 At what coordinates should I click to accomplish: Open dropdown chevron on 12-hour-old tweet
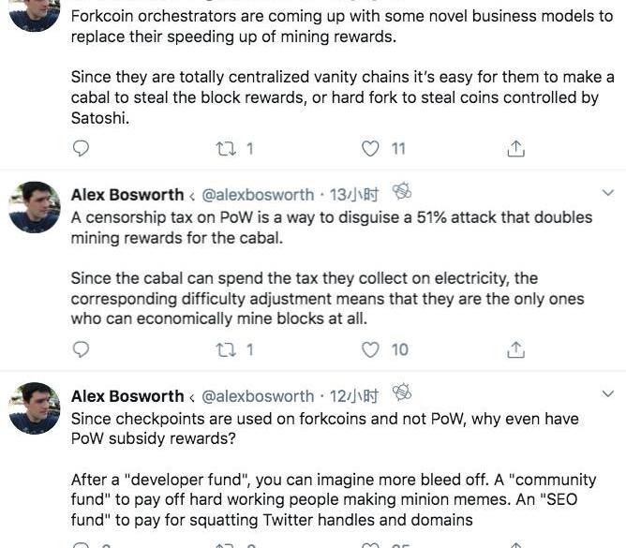(x=606, y=394)
